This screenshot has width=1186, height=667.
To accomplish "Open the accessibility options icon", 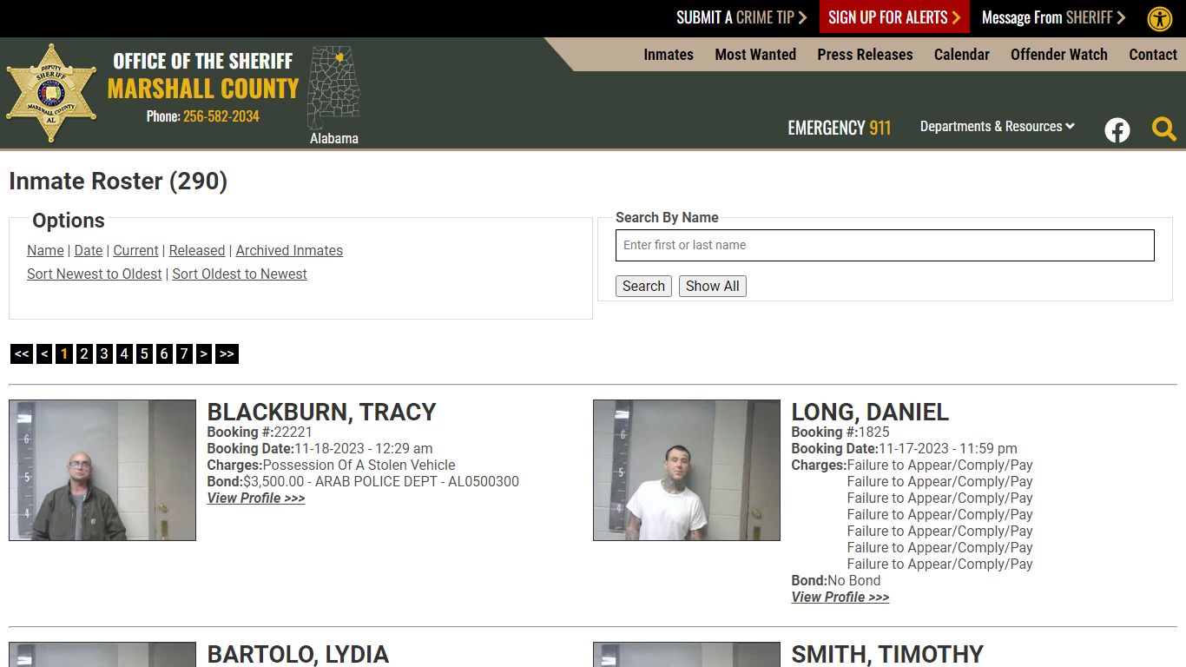I will point(1160,18).
